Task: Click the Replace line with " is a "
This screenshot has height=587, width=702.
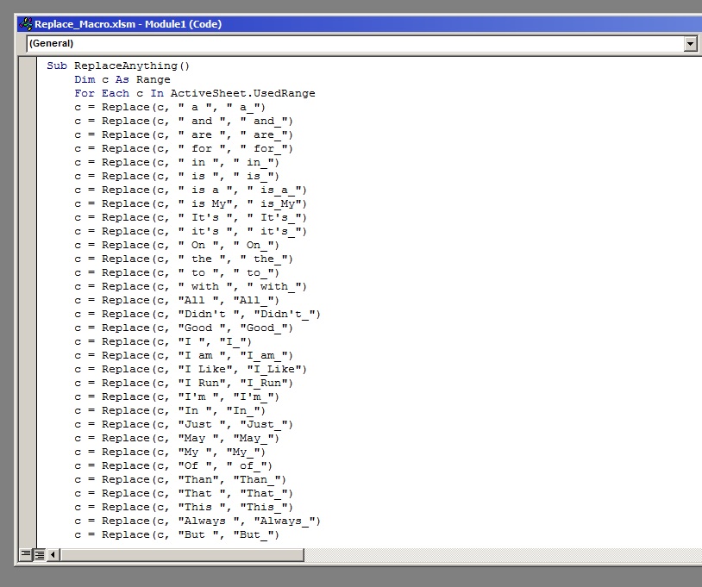Action: pyautogui.click(x=191, y=190)
